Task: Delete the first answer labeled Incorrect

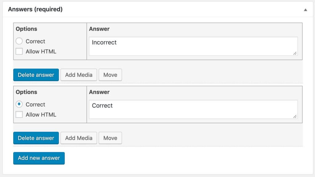Action: pos(36,75)
